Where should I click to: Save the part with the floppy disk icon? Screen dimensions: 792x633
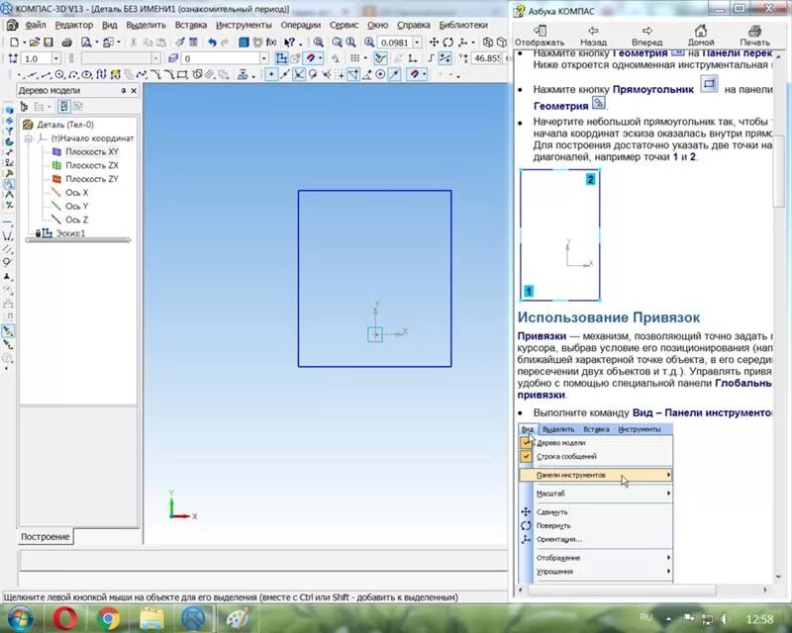[x=48, y=43]
